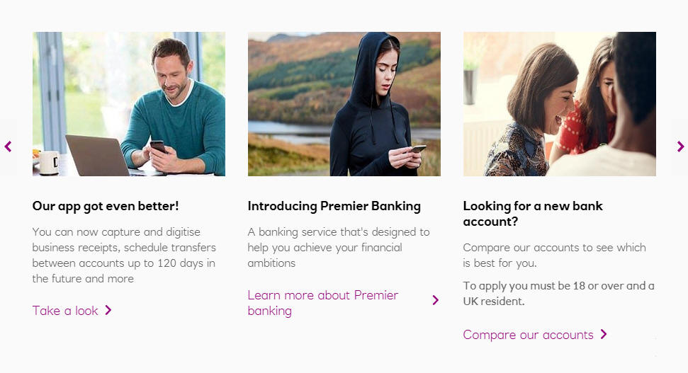Screen dimensions: 688x373
Task: Select the image of laughing women
Action: (x=560, y=103)
